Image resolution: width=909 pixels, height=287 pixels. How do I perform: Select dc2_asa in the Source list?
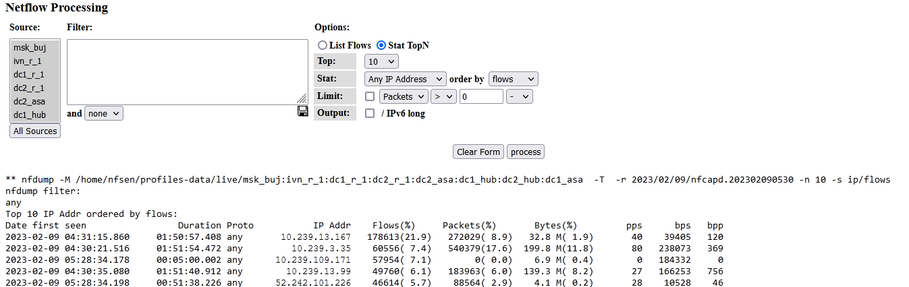coord(35,101)
